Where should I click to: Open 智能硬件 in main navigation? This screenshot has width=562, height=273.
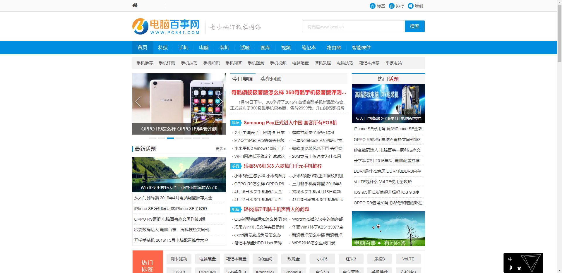pos(361,47)
